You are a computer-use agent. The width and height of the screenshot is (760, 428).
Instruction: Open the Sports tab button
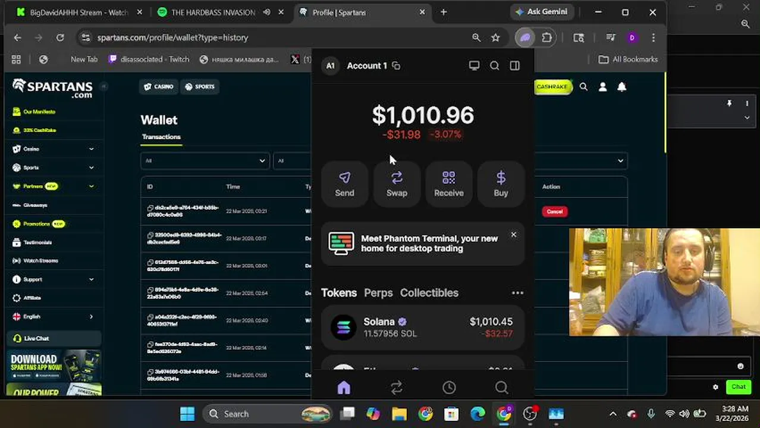tap(200, 87)
